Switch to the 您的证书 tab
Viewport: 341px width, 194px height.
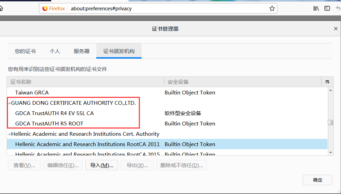pos(25,51)
